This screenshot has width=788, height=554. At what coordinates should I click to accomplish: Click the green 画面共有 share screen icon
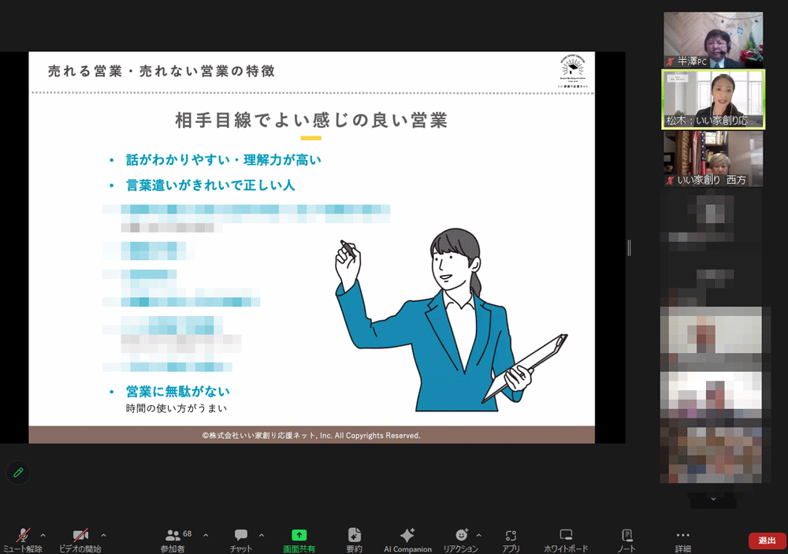(299, 535)
